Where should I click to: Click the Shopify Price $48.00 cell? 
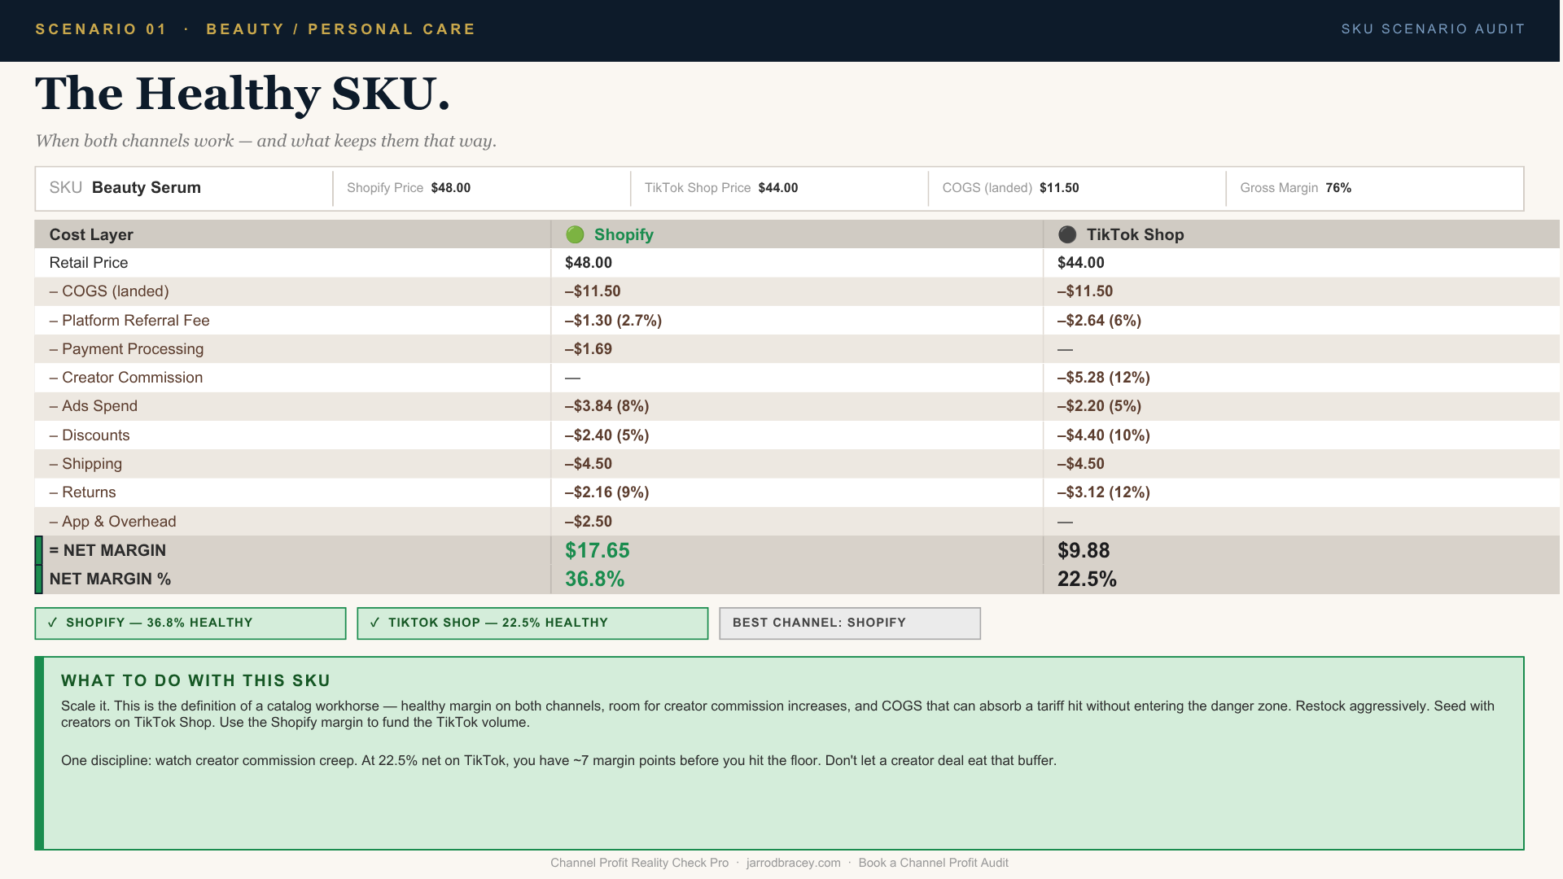482,188
